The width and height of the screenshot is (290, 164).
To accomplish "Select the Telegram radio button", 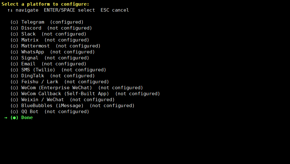I will point(14,22).
